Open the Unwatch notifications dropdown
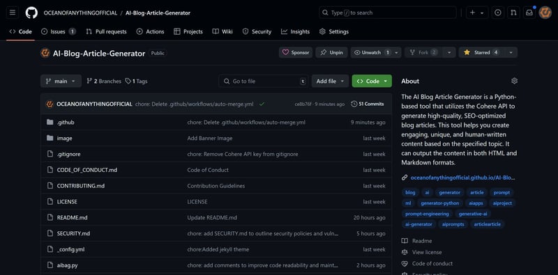The image size is (558, 275). point(376,53)
